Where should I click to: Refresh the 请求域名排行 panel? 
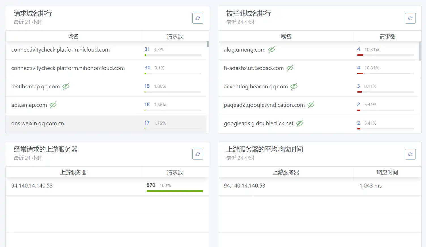tap(198, 18)
